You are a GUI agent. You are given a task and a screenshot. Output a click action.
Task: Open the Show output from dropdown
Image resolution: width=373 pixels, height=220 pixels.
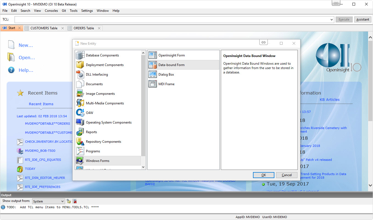coord(63,201)
